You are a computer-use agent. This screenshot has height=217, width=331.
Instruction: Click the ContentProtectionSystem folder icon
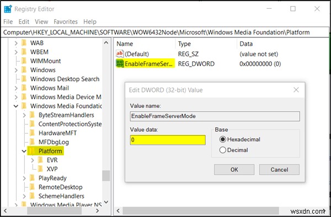click(x=33, y=124)
